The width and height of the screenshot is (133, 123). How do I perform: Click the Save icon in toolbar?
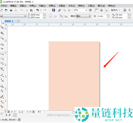click(11, 10)
